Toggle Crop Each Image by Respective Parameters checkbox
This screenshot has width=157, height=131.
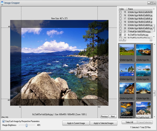pyautogui.click(x=3, y=121)
